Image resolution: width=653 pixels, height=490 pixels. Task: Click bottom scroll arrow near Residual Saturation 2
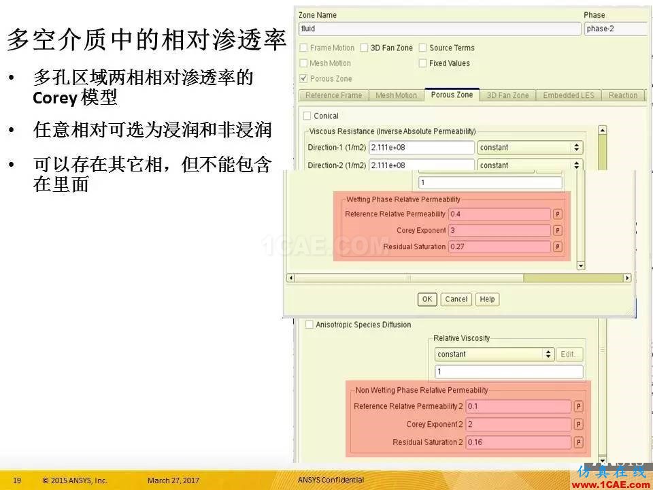[x=602, y=459]
